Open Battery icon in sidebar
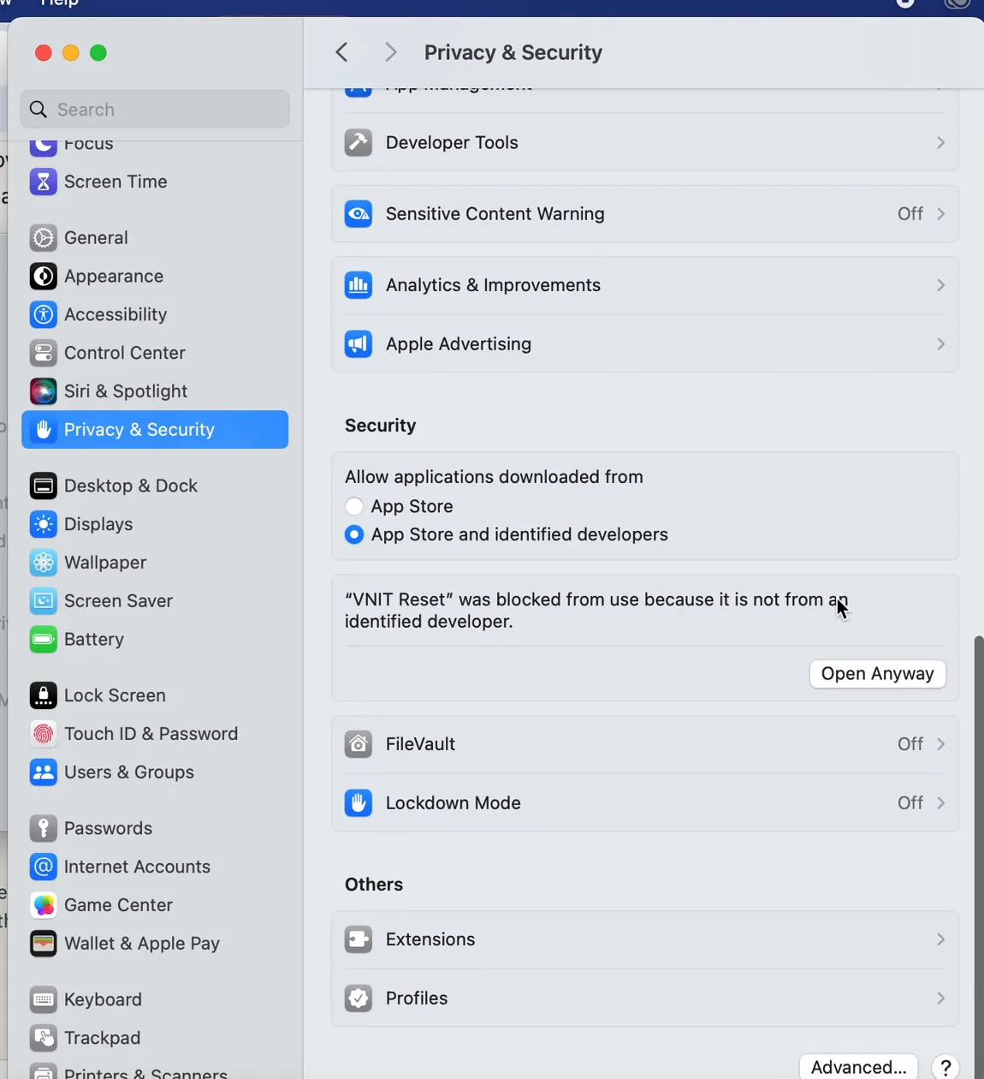Screen dimensions: 984x1079 (x=43, y=640)
